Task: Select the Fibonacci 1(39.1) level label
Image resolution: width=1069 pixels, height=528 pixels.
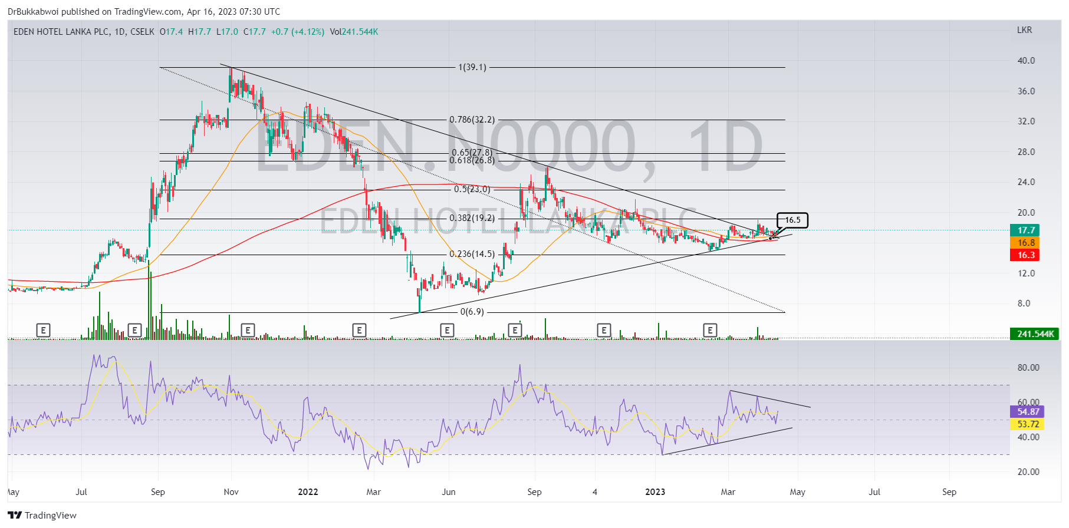Action: click(x=472, y=67)
